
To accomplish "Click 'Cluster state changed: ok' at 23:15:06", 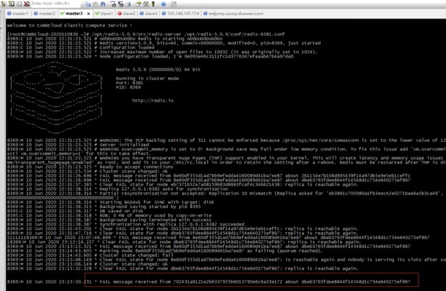I will pos(88,264).
